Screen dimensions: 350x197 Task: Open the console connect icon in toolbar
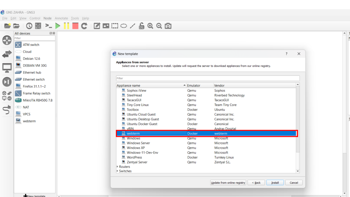(x=49, y=26)
